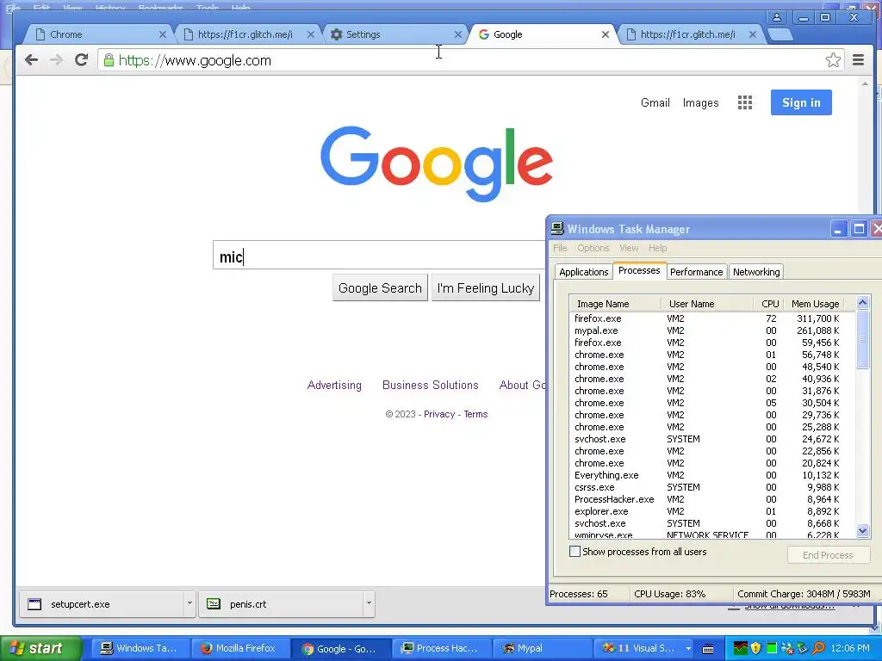Open Task Manager View menu
Viewport: 882px width, 661px height.
pyautogui.click(x=629, y=248)
